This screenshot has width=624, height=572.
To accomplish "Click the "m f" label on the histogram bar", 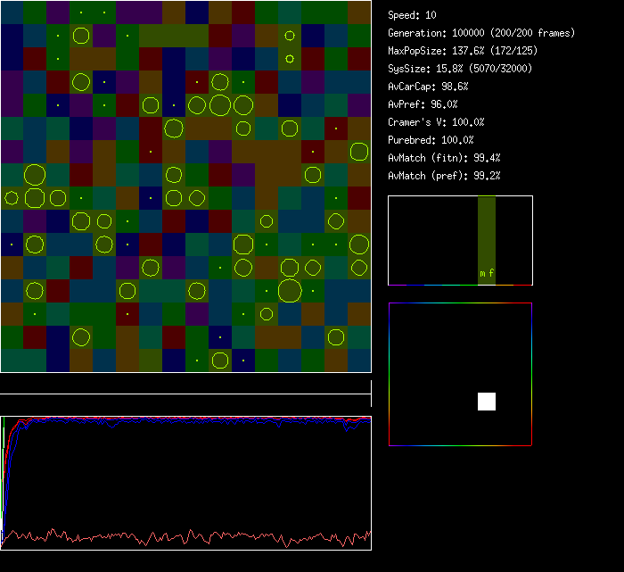I will pyautogui.click(x=486, y=274).
